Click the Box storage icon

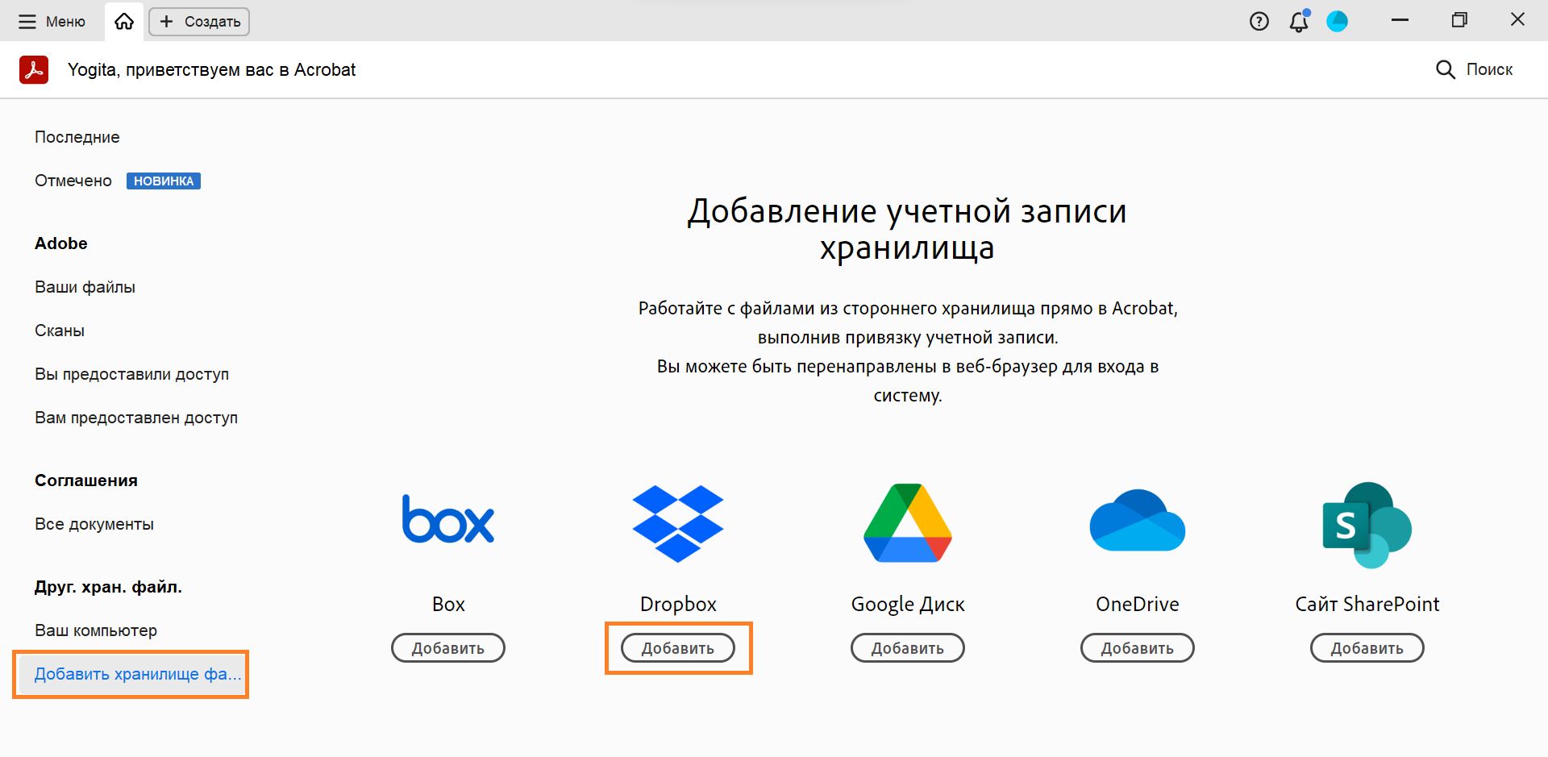(447, 520)
